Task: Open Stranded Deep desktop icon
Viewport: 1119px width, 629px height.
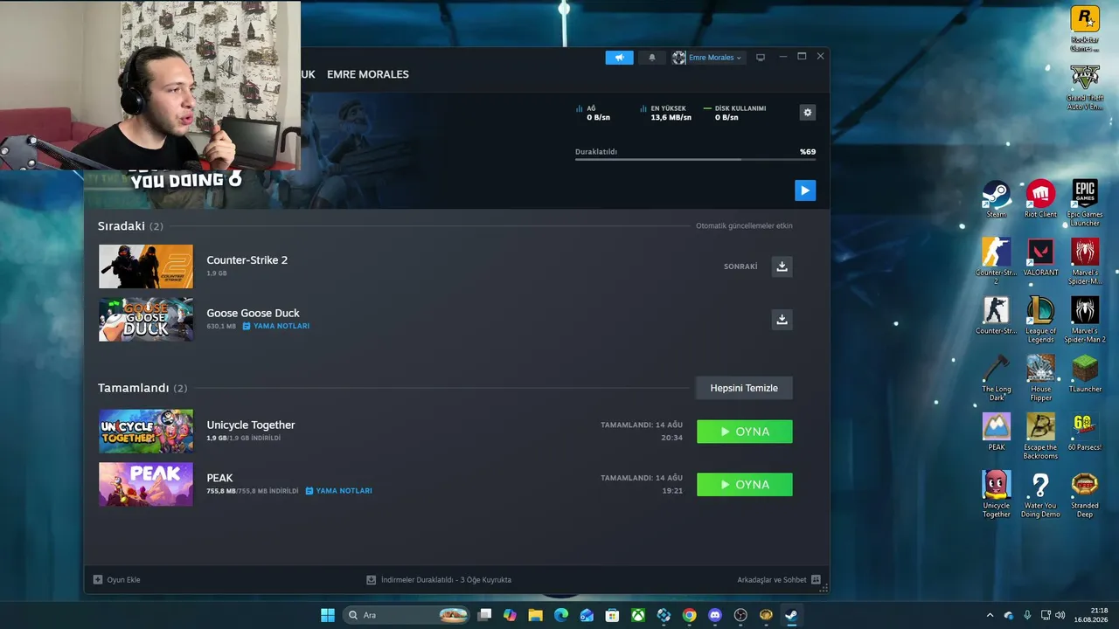Action: coord(1085,495)
